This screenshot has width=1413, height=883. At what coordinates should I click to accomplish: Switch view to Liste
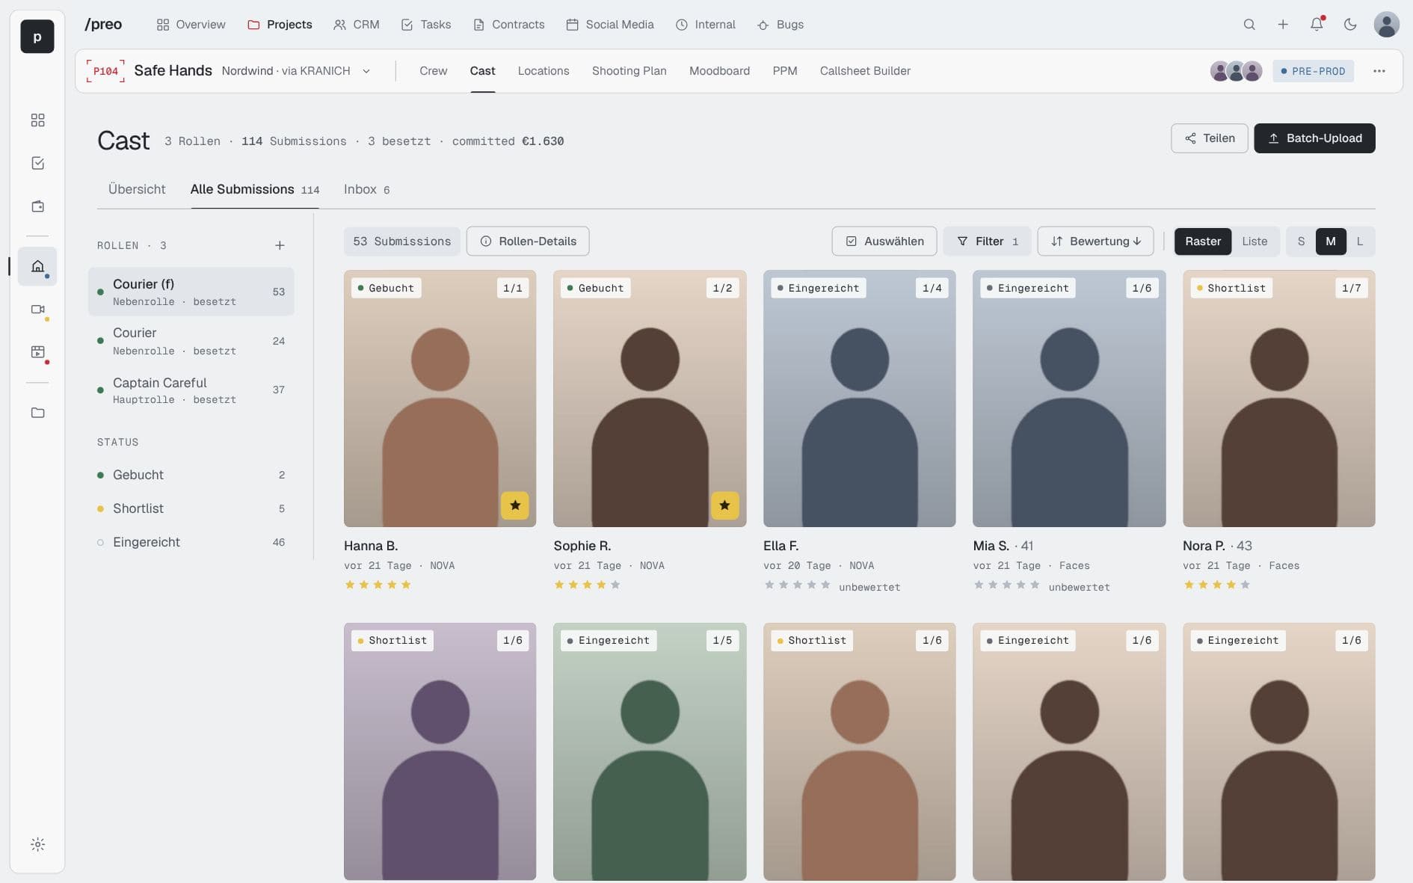(1255, 241)
